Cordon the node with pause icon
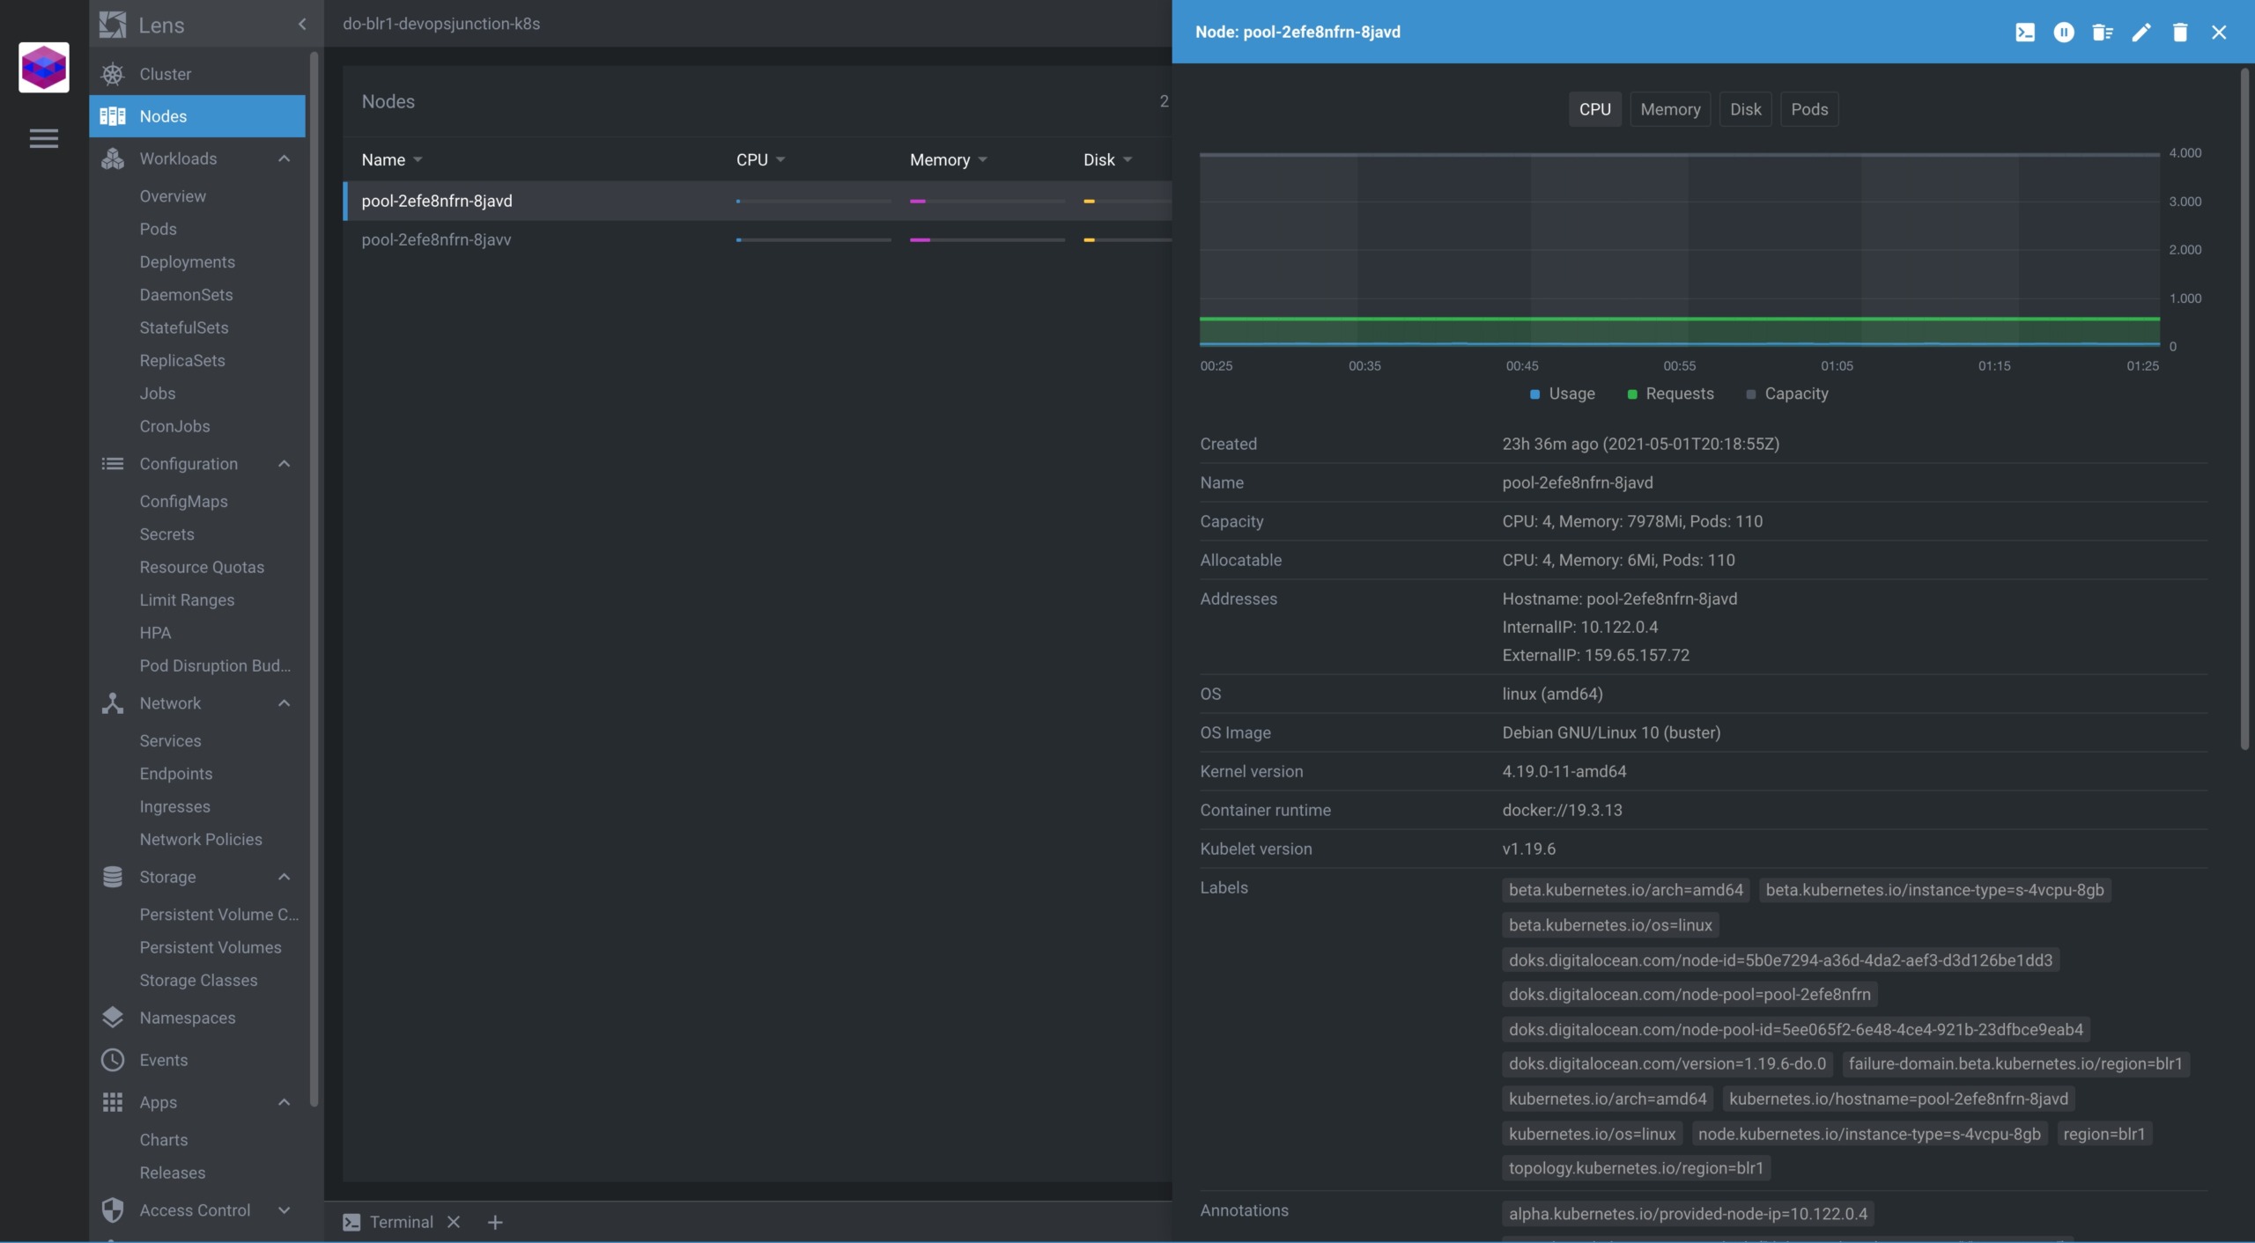This screenshot has height=1243, width=2255. (x=2064, y=33)
